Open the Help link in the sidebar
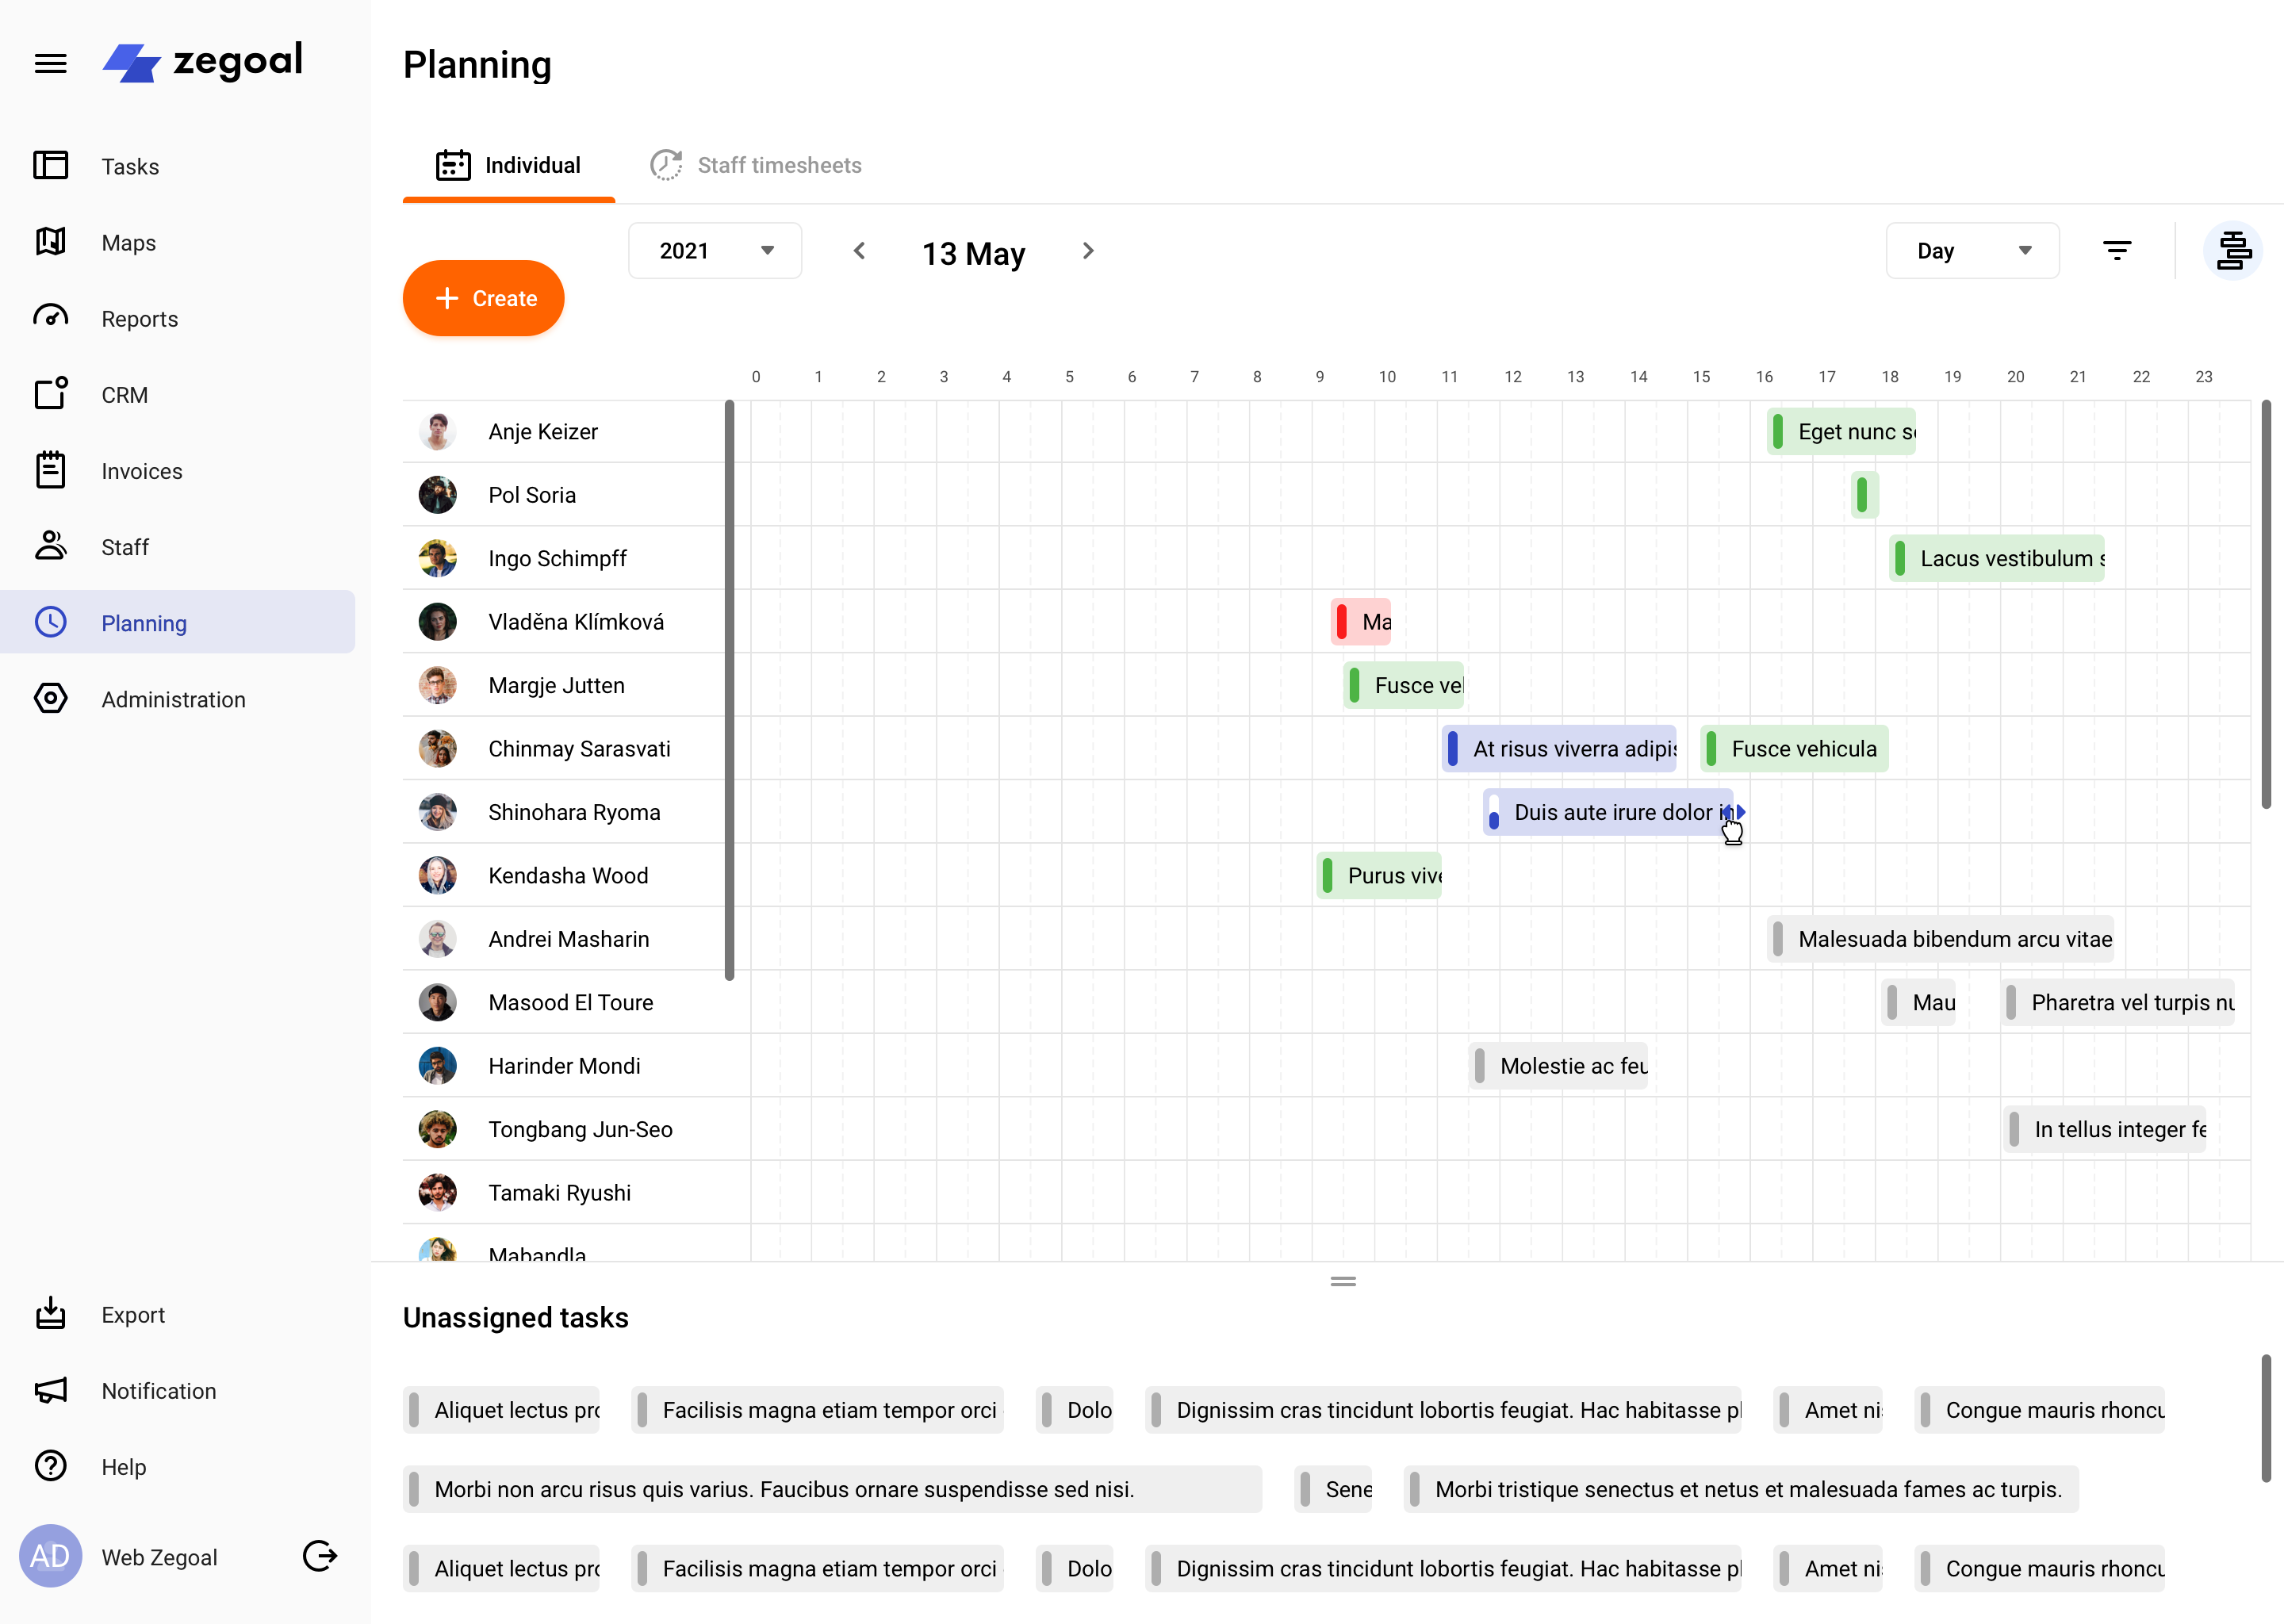Screen dimensions: 2284x1624 124,1466
